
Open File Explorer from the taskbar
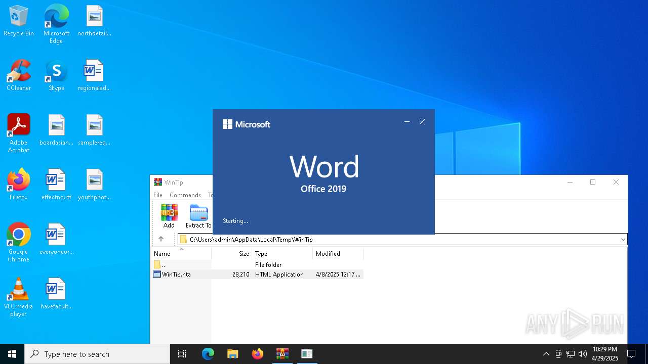[233, 354]
